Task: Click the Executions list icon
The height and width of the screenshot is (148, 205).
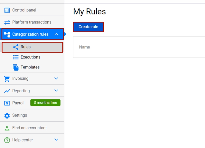Action: 16,57
